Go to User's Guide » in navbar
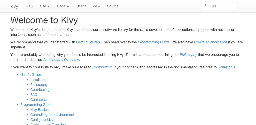 pyautogui.click(x=88, y=6)
